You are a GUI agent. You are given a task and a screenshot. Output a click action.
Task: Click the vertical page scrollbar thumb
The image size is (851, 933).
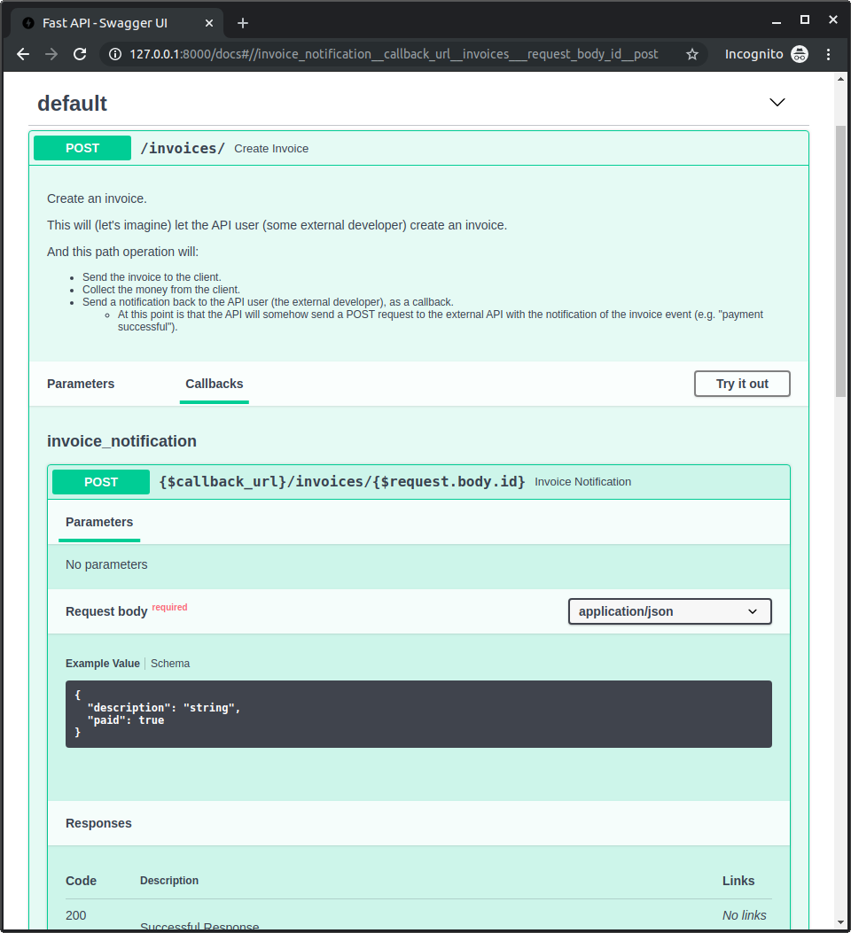click(x=840, y=261)
